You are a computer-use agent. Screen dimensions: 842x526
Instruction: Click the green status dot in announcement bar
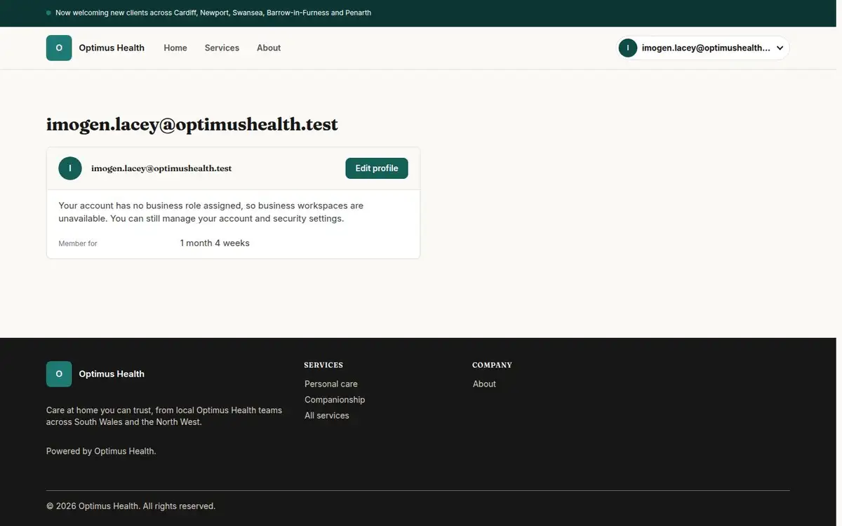pyautogui.click(x=48, y=13)
